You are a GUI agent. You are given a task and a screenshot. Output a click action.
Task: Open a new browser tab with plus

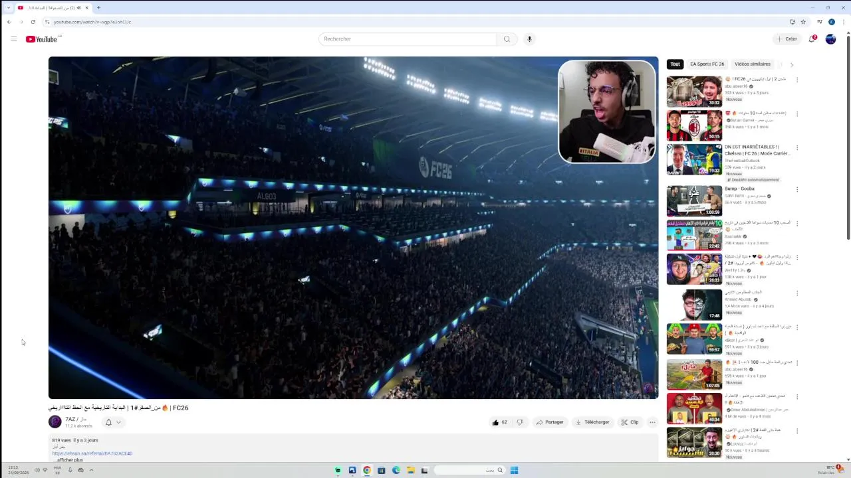click(98, 8)
